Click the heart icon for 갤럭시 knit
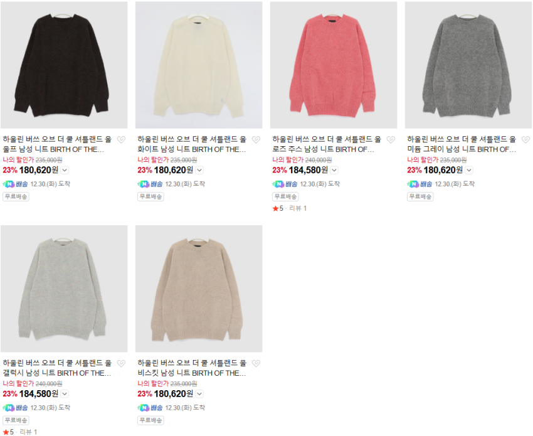 (x=121, y=363)
